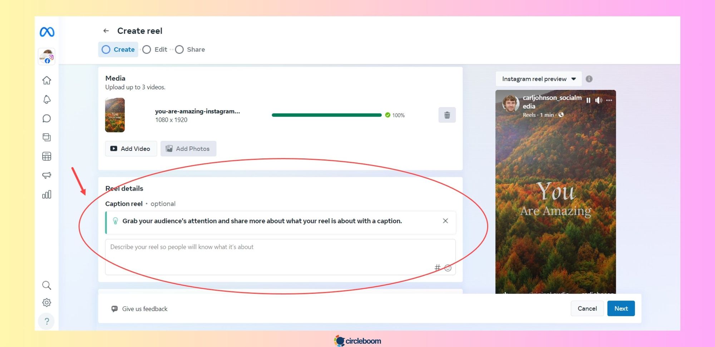Open Inbox chat bubble icon

47,118
